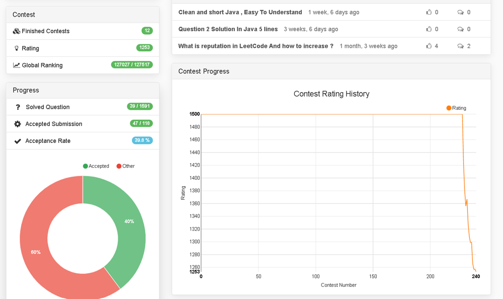The height and width of the screenshot is (299, 503).
Task: Click the Finished Contests trophy icon
Action: [17, 31]
